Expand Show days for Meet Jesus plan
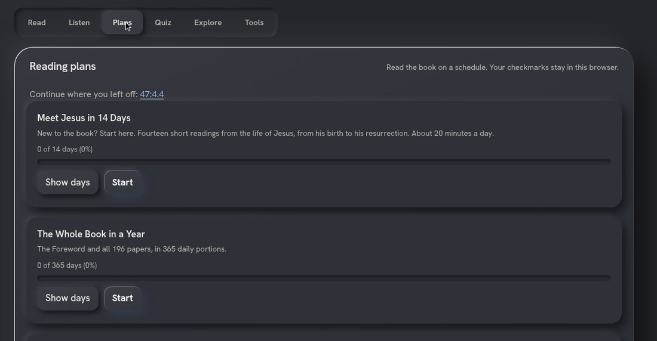 [x=67, y=182]
